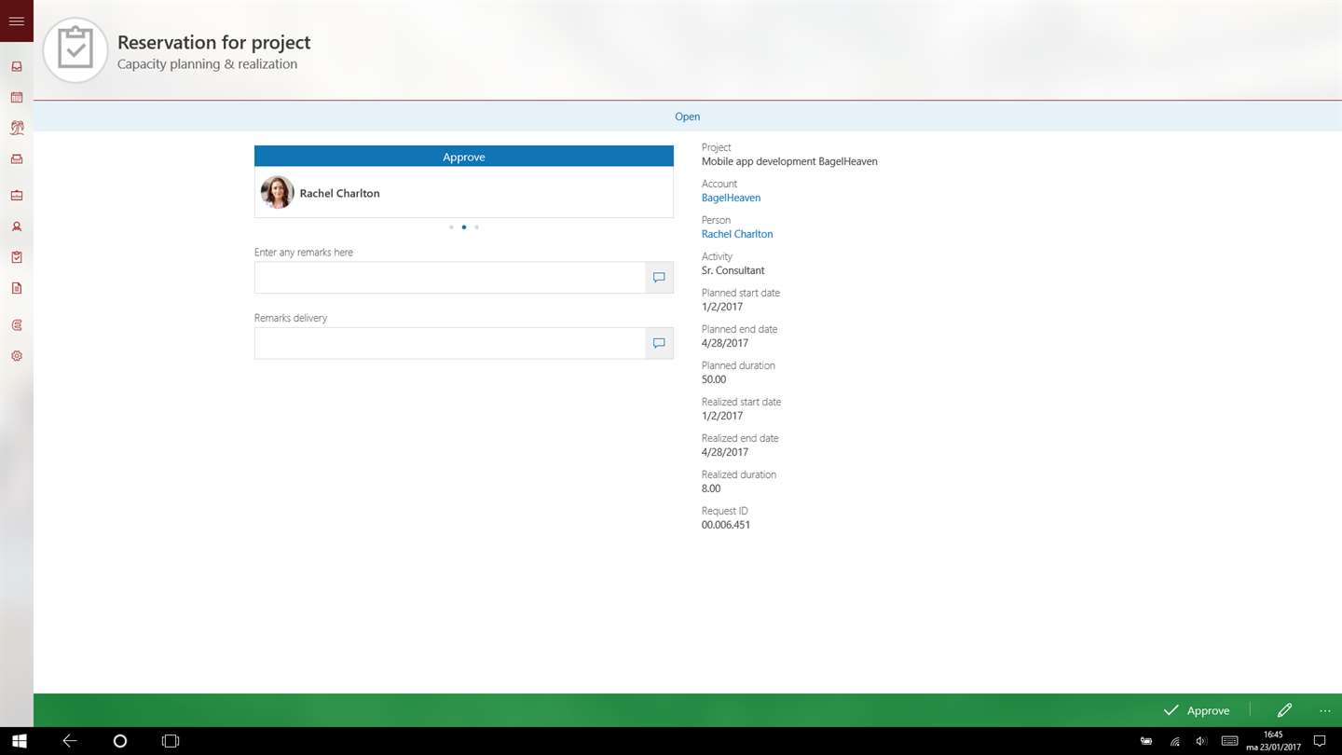Open the settings gear icon in sidebar
The width and height of the screenshot is (1342, 755).
17,356
